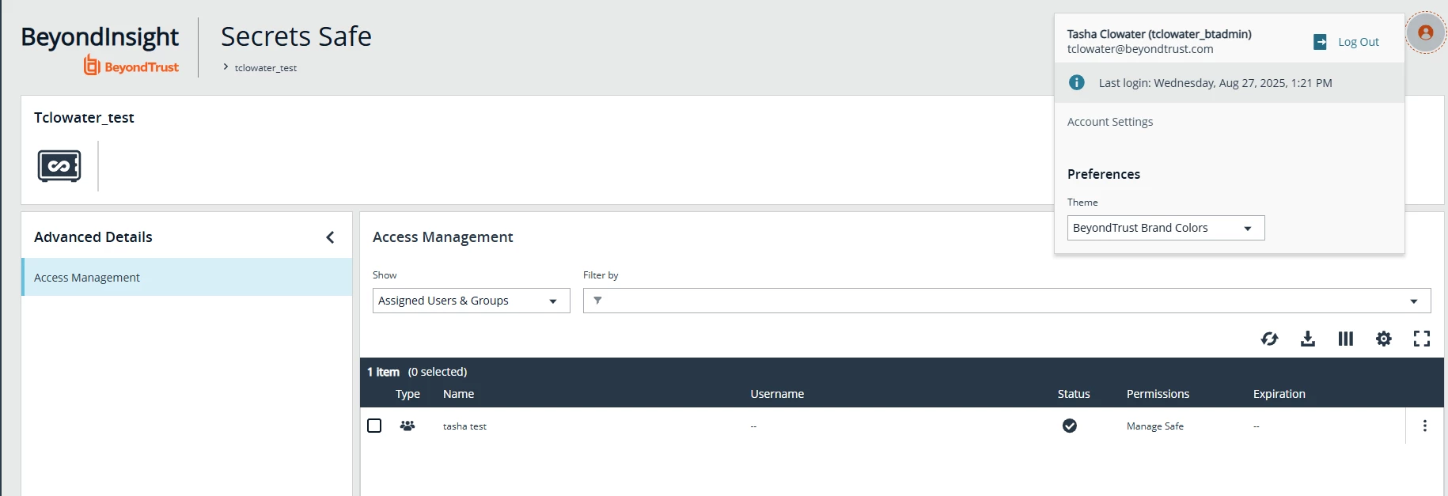
Task: Select Access Management in sidebar
Action: coord(187,277)
